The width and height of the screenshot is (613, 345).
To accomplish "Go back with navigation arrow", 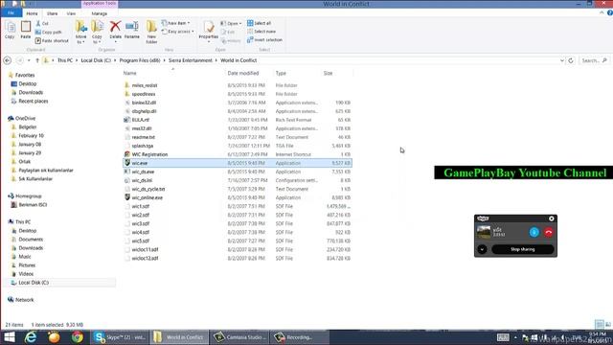I will [7, 60].
